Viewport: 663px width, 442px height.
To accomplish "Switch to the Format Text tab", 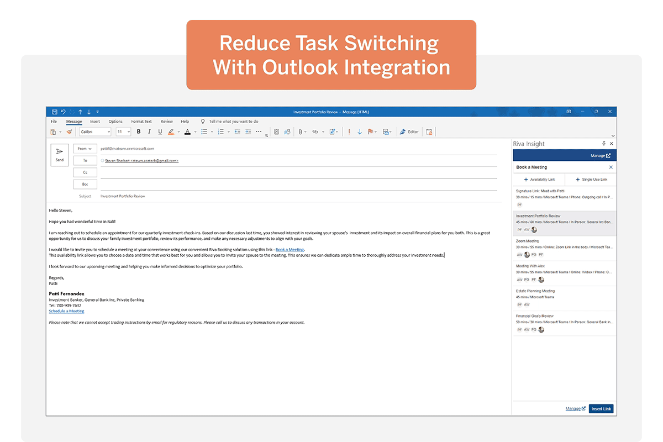I will [x=141, y=122].
